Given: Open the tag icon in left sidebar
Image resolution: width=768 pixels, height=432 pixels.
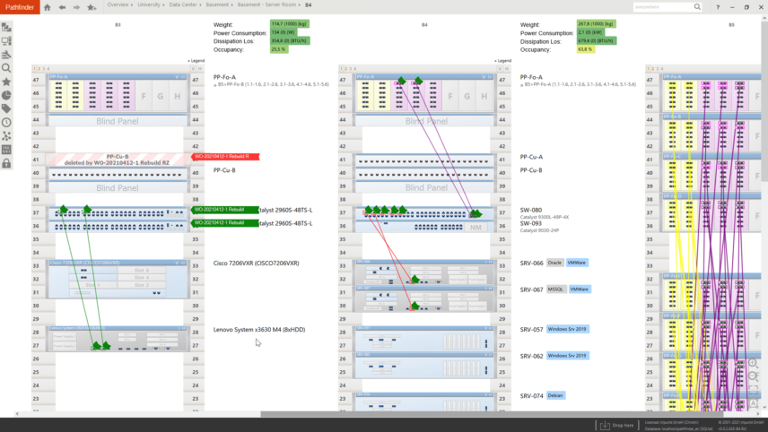Looking at the screenshot, I should [x=6, y=108].
